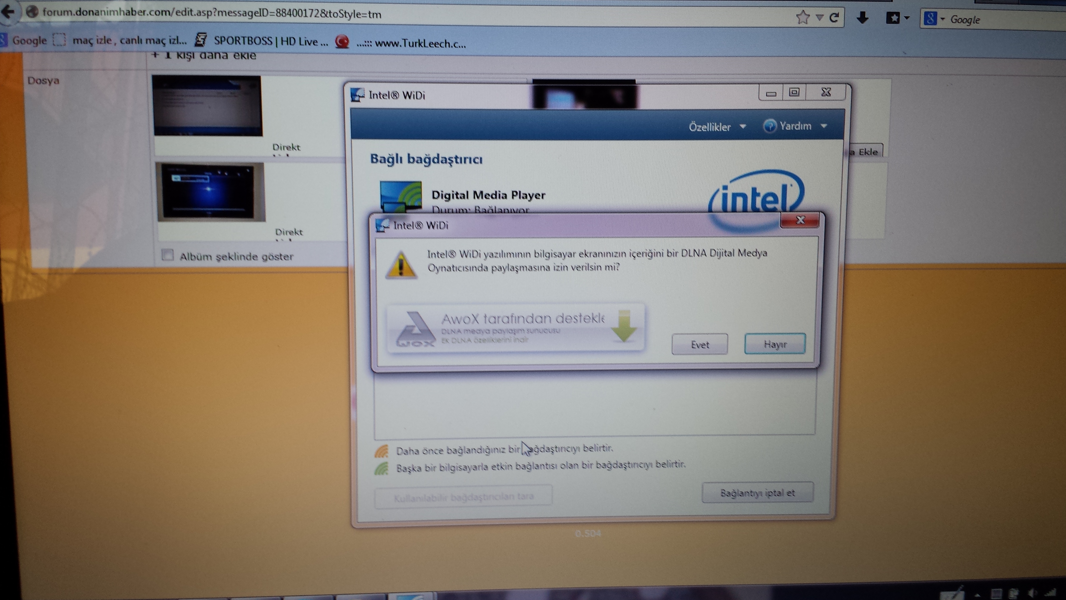Screen dimensions: 1066x600
Task: Open the downloads arrow icon
Action: (863, 18)
